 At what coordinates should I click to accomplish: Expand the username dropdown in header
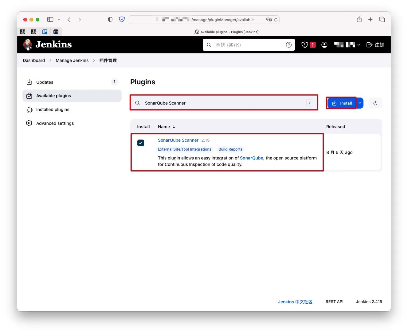[347, 45]
